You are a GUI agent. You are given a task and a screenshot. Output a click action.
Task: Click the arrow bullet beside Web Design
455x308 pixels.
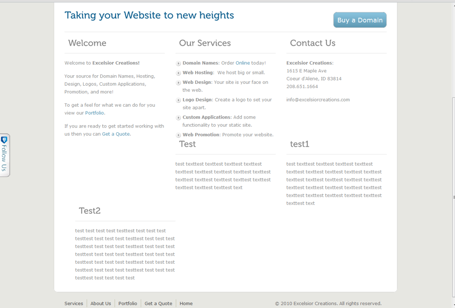point(179,83)
